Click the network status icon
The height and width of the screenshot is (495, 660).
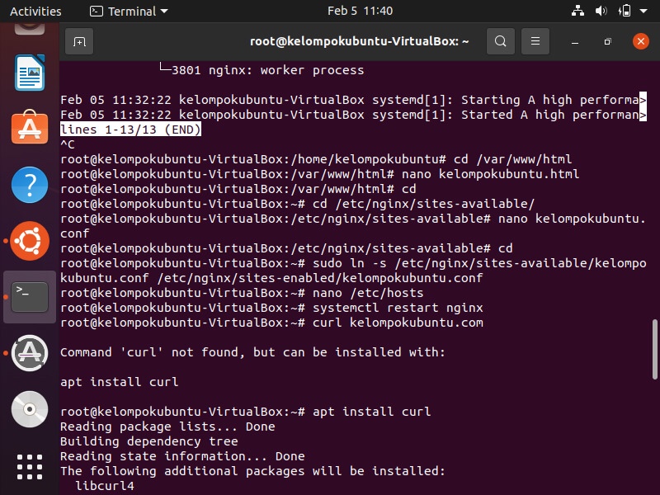pyautogui.click(x=577, y=12)
